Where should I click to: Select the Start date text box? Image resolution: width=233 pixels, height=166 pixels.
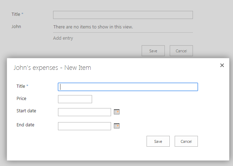coord(84,112)
